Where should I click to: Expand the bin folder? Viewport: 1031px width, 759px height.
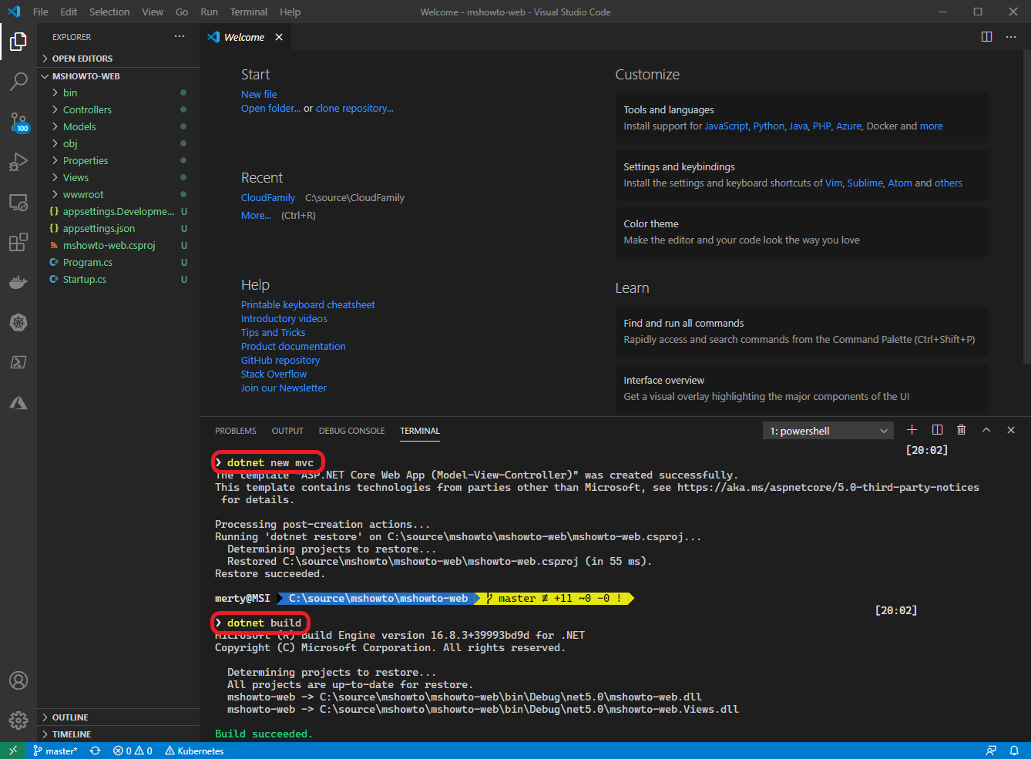point(118,92)
